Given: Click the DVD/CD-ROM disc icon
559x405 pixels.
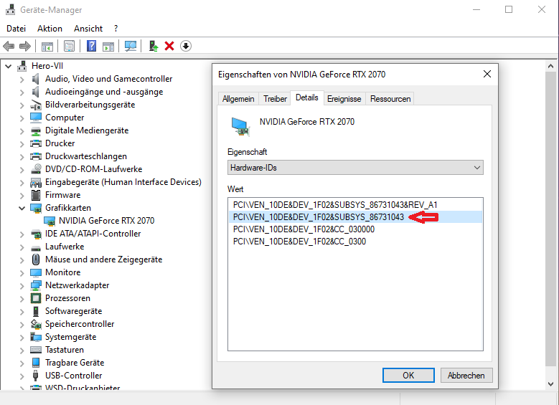Looking at the screenshot, I should [36, 169].
